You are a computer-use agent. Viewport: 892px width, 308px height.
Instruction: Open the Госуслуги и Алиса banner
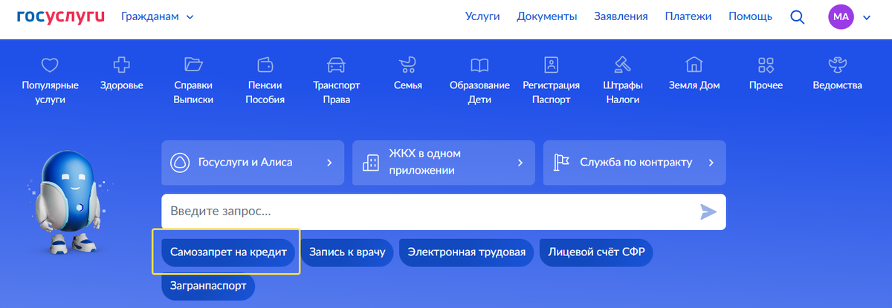click(x=253, y=162)
